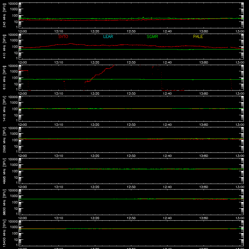Select the 410 MHz [SFU] axis title
249x249 pixels.
tap(4, 46)
